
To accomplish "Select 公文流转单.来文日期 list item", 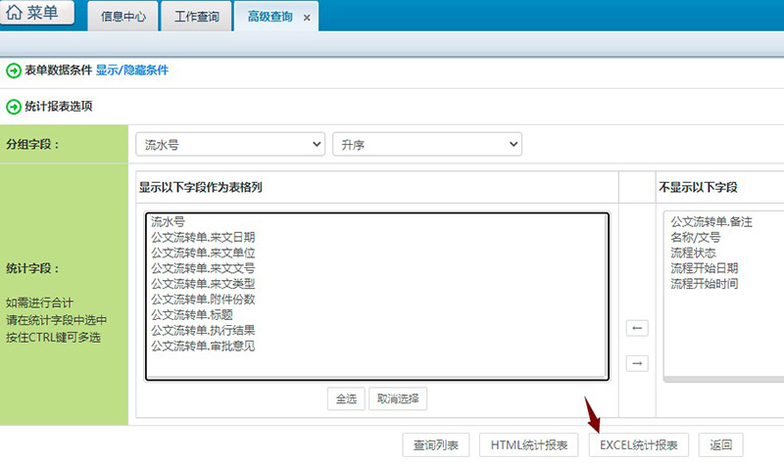I will click(x=376, y=237).
